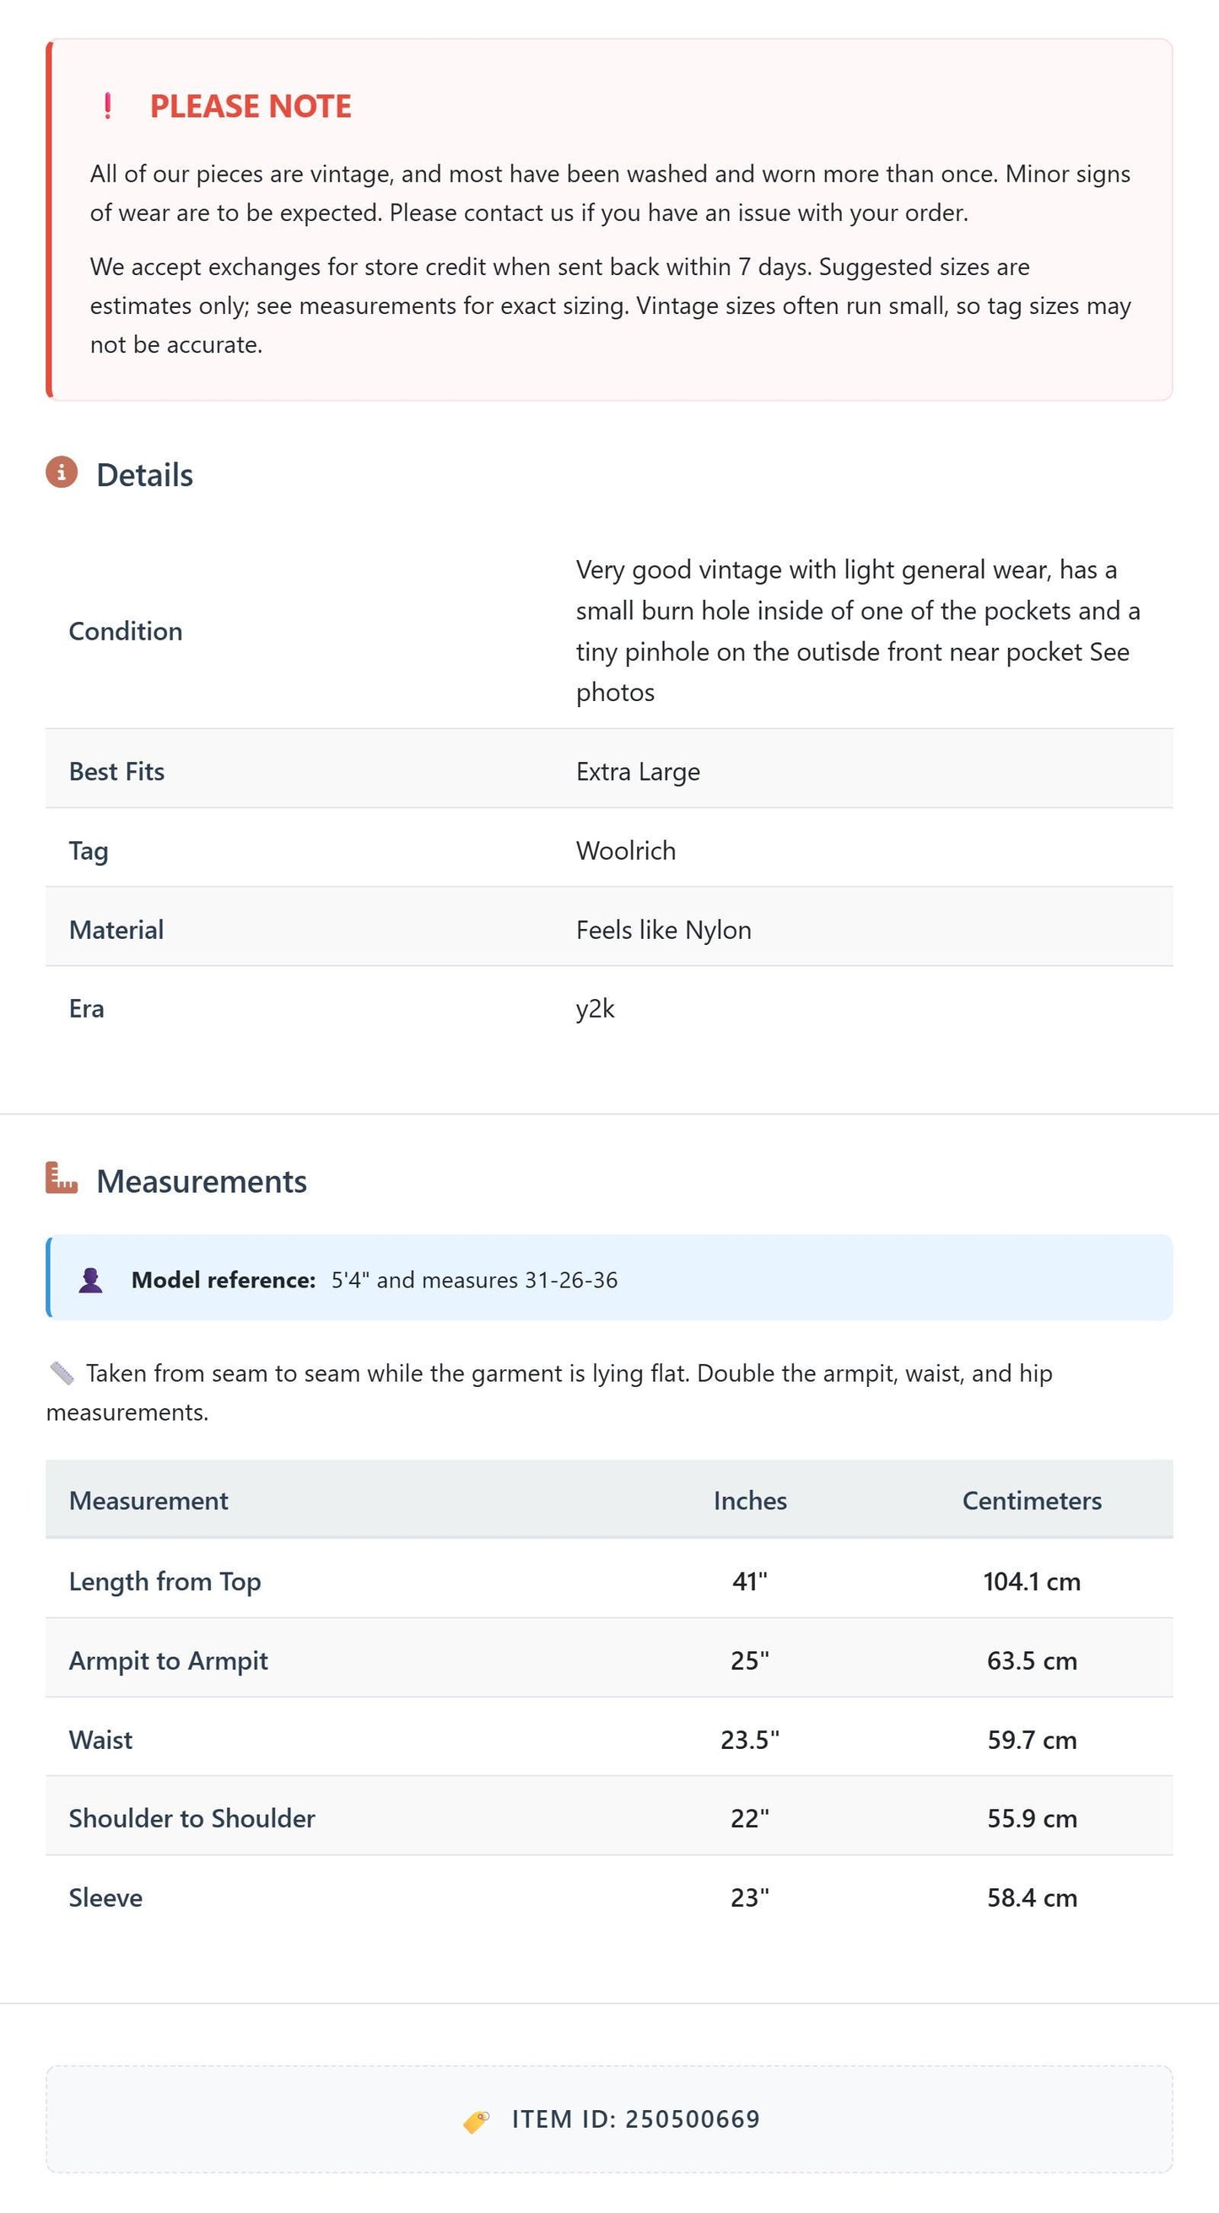
Task: Click the model silhouette icon
Action: 90,1279
